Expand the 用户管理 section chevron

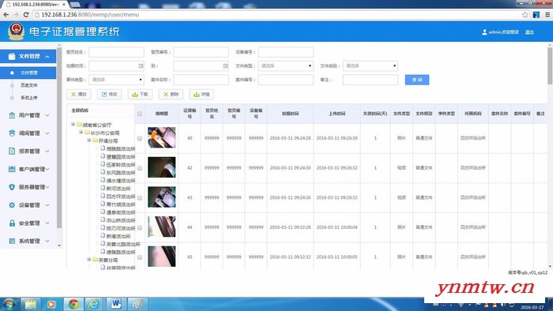pos(47,115)
